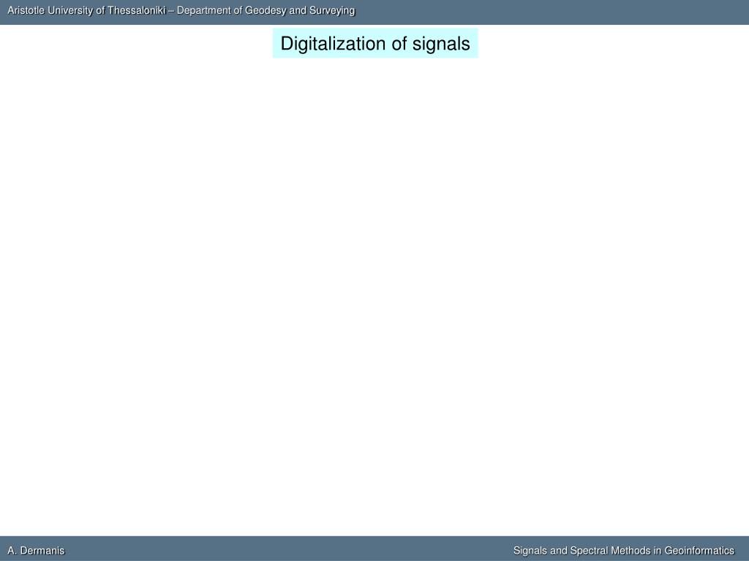Click the 'Aristotle University of Thessaloniki' header text
The height and width of the screenshot is (561, 749).
86,10
